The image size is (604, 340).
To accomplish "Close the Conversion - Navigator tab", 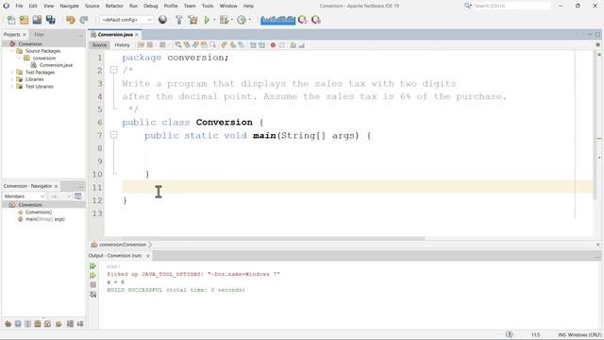I will [57, 186].
